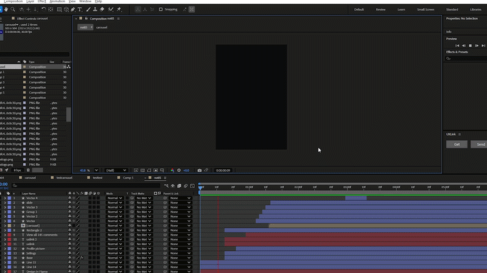Viewport: 487px width, 273px height.
Task: Click the 8 bpc color depth button
Action: click(18, 170)
